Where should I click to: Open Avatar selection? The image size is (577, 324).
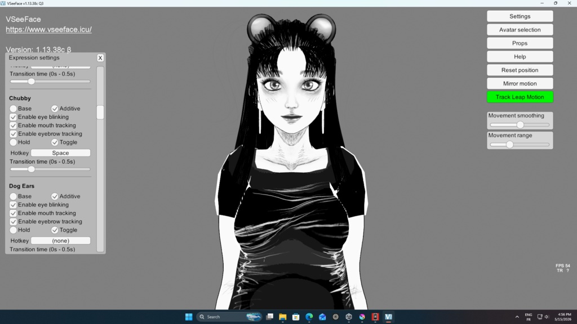coord(520,30)
